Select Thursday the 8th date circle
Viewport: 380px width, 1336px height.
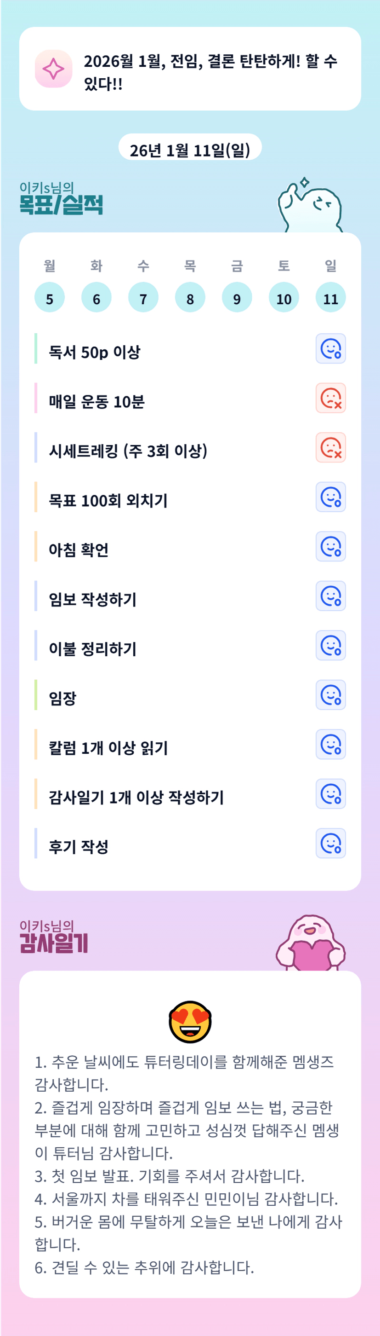[x=190, y=298]
